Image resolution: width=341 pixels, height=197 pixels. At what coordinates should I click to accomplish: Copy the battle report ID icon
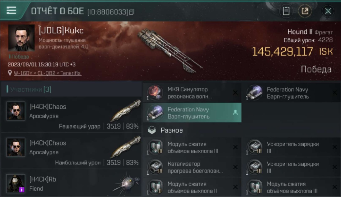click(132, 12)
